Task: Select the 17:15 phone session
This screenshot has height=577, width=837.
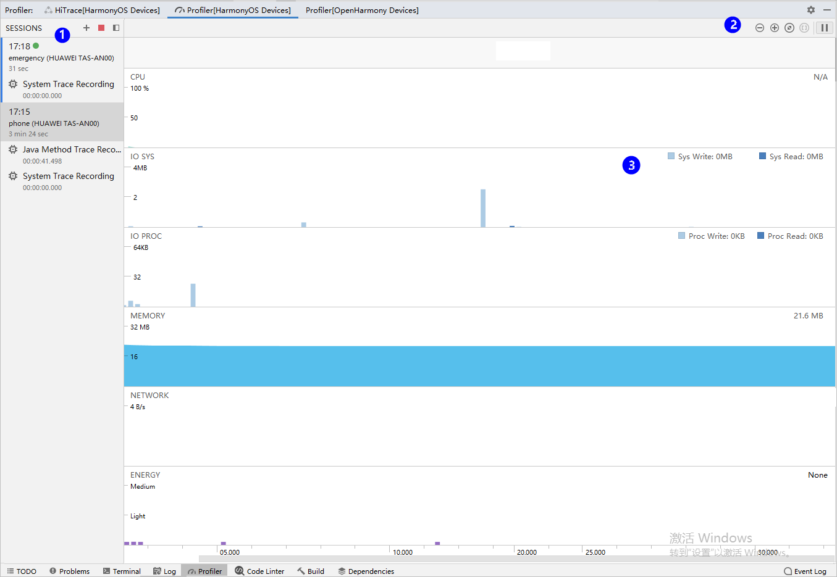Action: 62,122
